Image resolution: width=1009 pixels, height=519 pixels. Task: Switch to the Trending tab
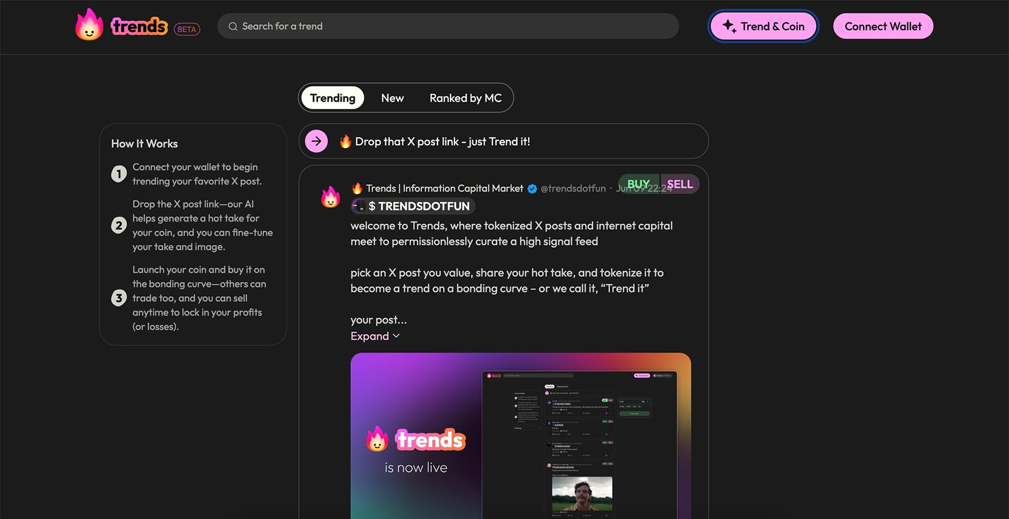[332, 98]
